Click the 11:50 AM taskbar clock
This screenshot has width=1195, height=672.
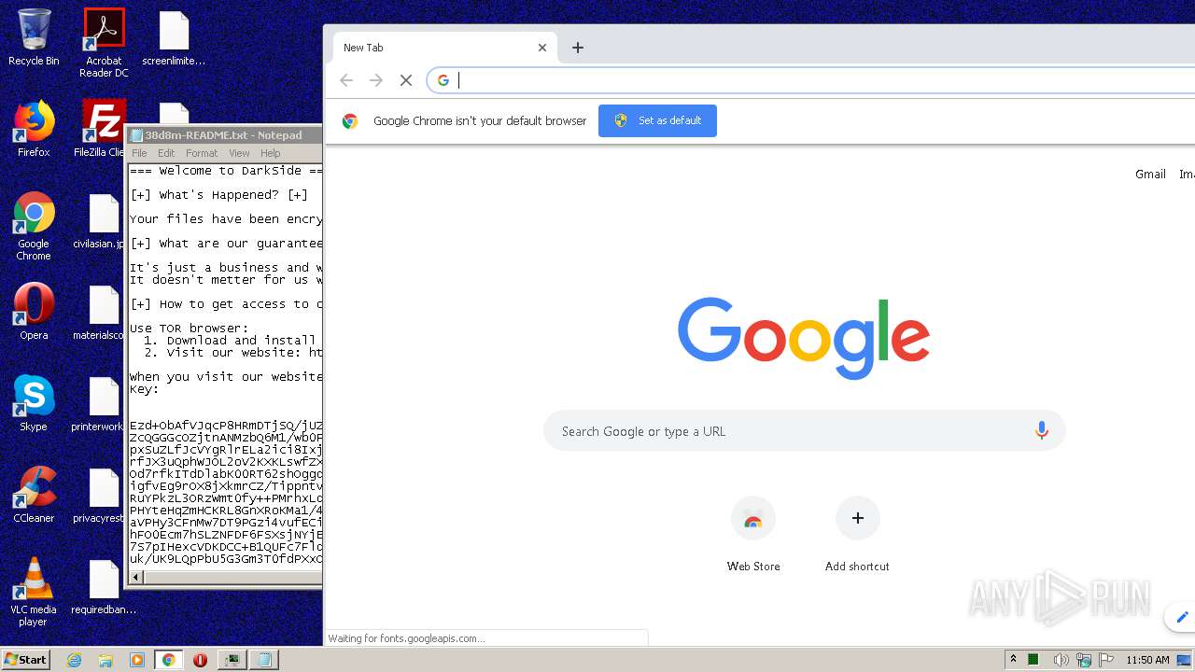(x=1147, y=660)
